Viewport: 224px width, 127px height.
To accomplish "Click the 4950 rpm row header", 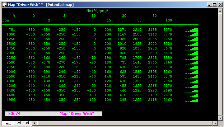I will [x=11, y=100].
